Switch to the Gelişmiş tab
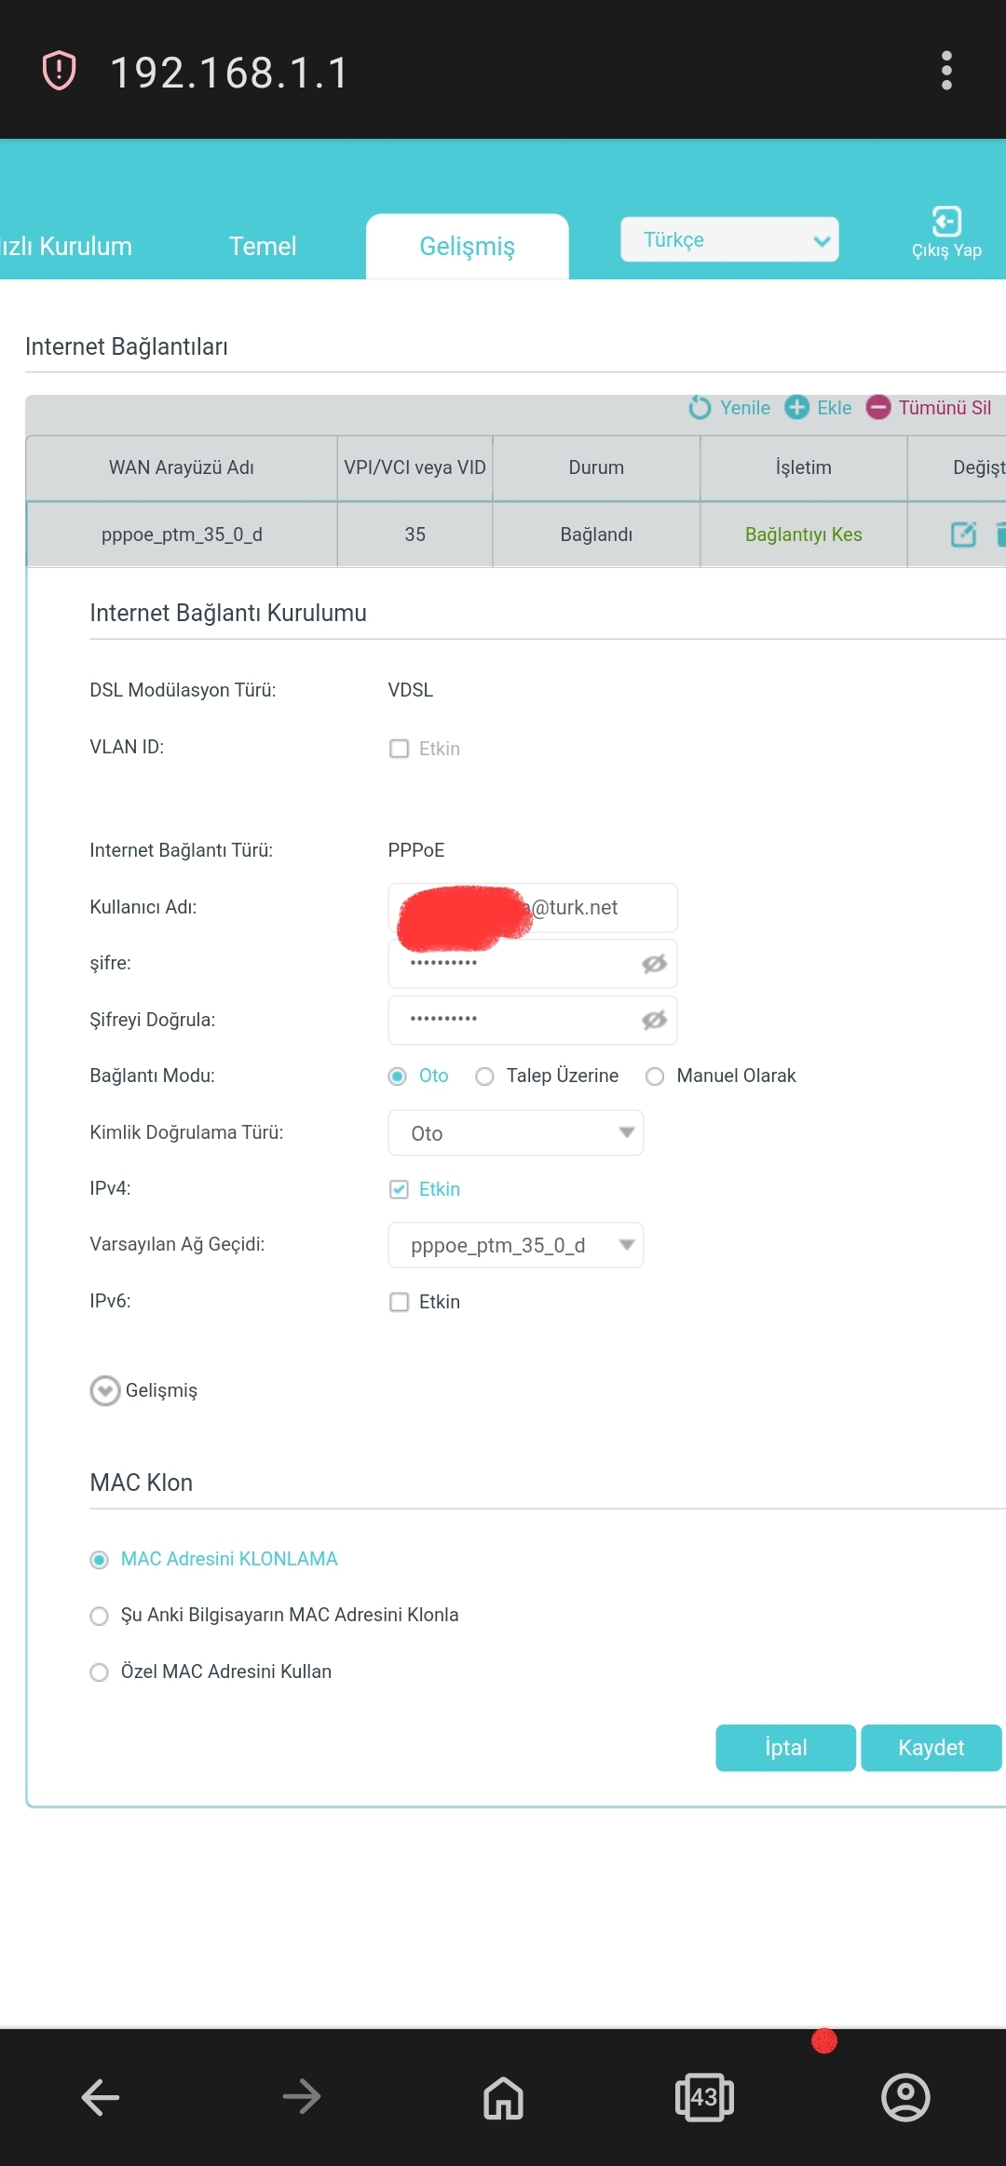1006x2166 pixels. coord(467,247)
